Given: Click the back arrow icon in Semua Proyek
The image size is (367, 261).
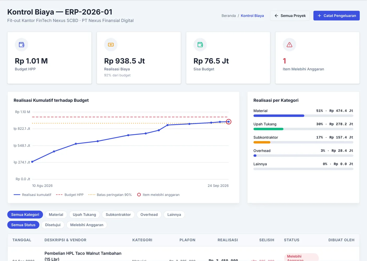Looking at the screenshot, I should pyautogui.click(x=276, y=16).
